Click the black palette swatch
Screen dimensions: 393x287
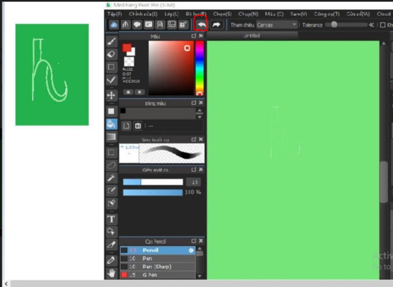[123, 111]
